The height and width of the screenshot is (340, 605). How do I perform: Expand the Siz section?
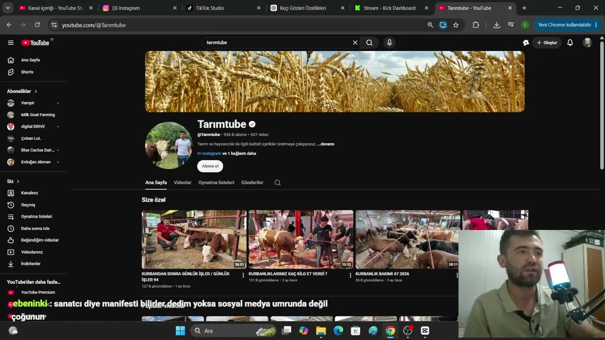tap(13, 181)
